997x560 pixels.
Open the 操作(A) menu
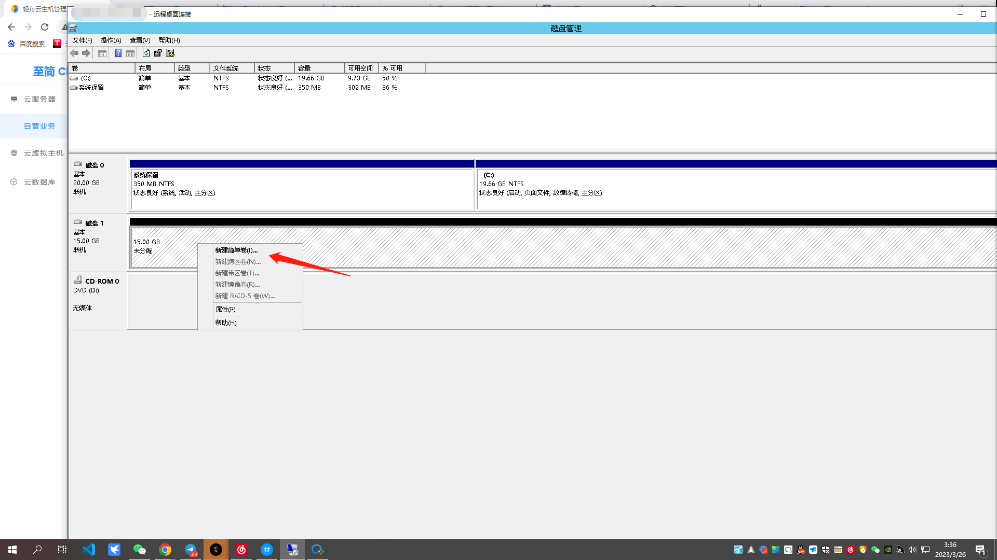[x=111, y=40]
